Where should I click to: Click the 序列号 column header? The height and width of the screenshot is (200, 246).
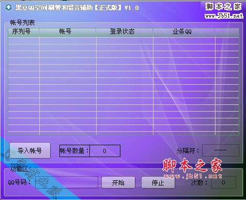(23, 32)
